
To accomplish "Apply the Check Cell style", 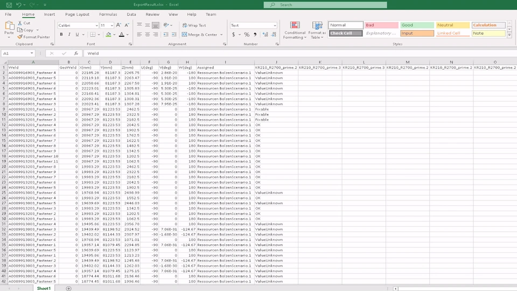I will coord(346,33).
